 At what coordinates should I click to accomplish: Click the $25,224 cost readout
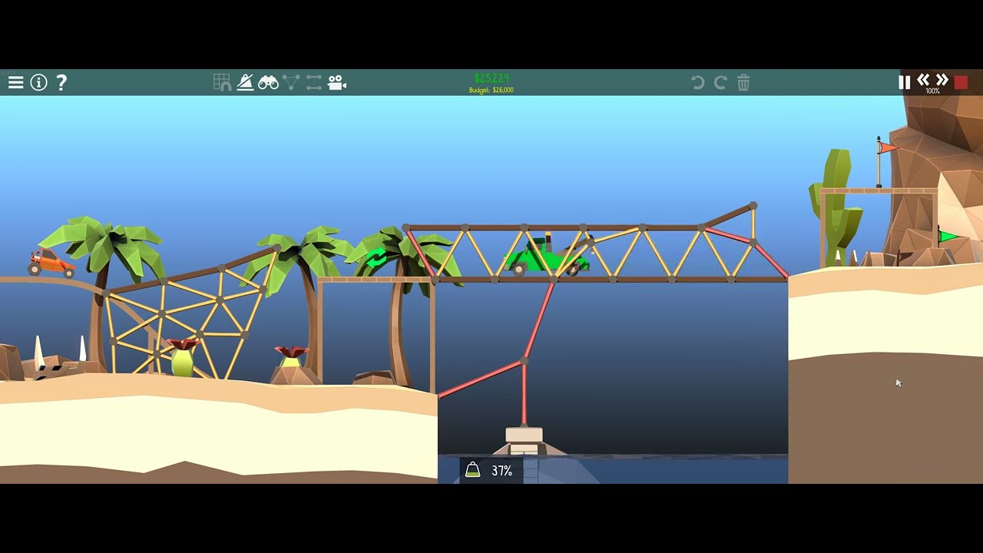coord(491,78)
